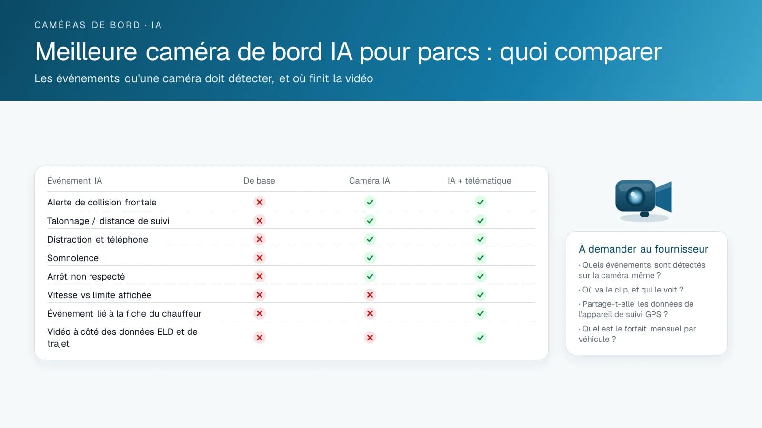Viewport: 762px width, 428px height.
Task: Click 'Quel est le forfait mensuel' question
Action: [x=637, y=334]
